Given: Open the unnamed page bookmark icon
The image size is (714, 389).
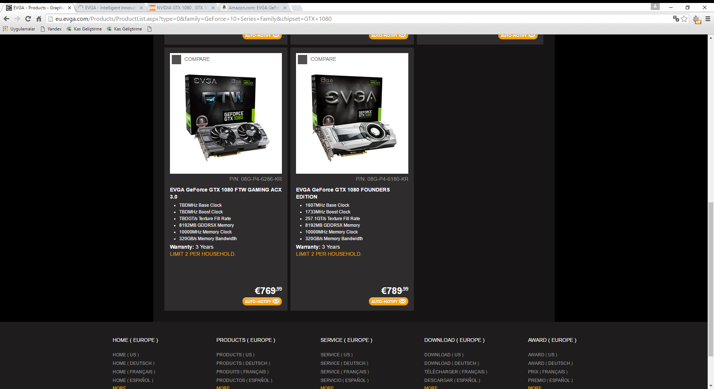Looking at the screenshot, I should pyautogui.click(x=149, y=29).
